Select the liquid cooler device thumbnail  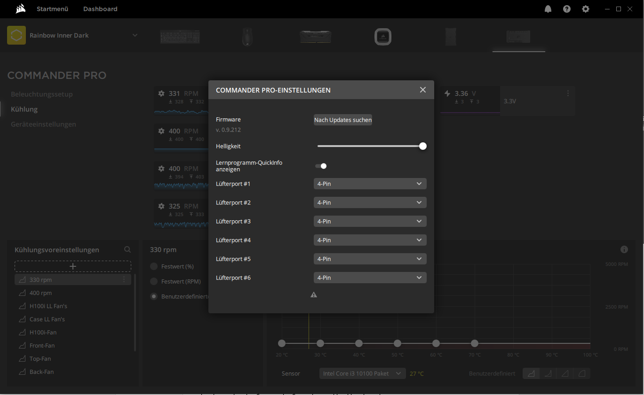click(383, 37)
